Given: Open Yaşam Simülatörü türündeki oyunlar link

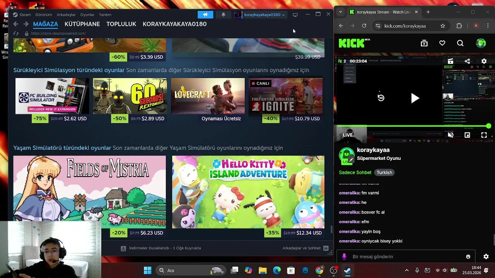Looking at the screenshot, I should [62, 148].
